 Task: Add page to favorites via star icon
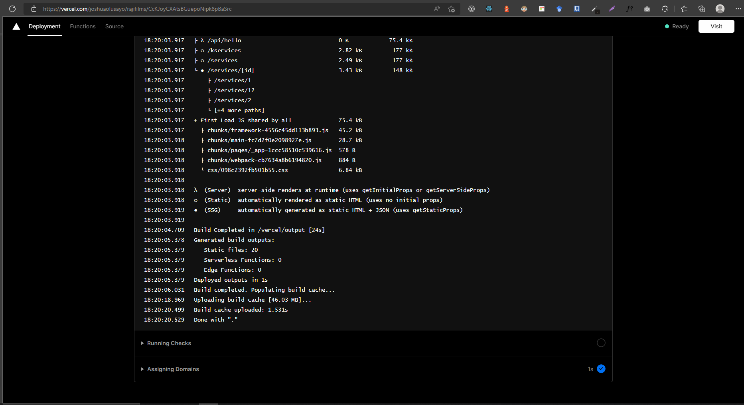pyautogui.click(x=451, y=8)
